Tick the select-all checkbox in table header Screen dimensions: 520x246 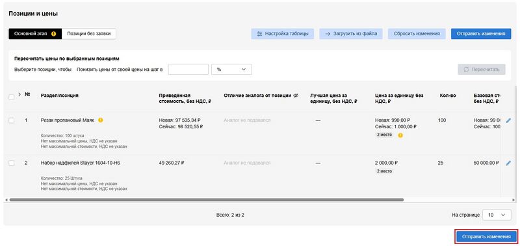11,97
